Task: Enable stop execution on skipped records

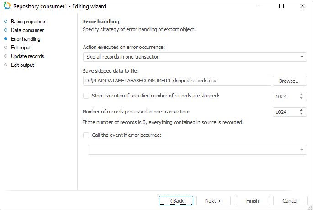Action: (x=86, y=96)
